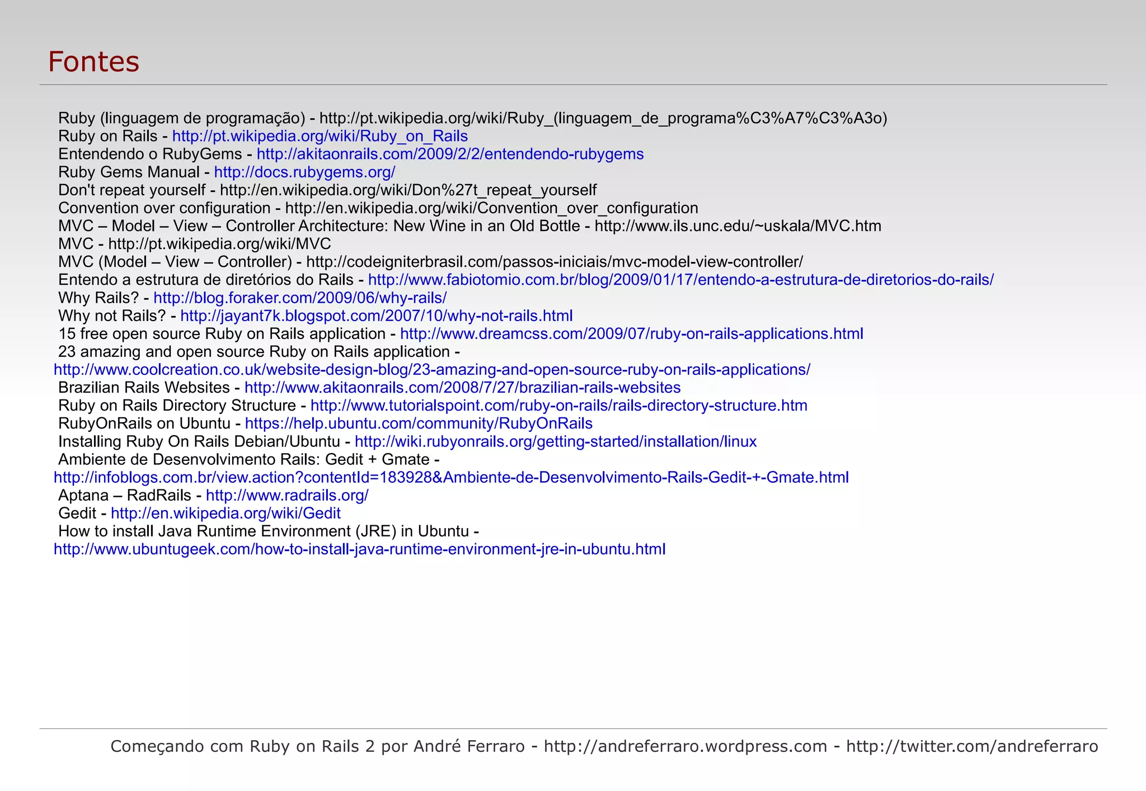The width and height of the screenshot is (1146, 791).
Task: Open the help.ubuntu.com RubyOnRails link
Action: click(419, 423)
